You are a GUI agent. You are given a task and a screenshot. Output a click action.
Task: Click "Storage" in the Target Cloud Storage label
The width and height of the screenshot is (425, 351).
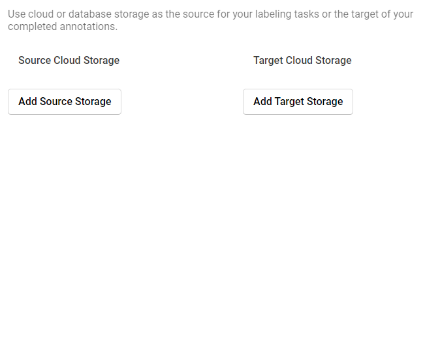click(x=334, y=61)
